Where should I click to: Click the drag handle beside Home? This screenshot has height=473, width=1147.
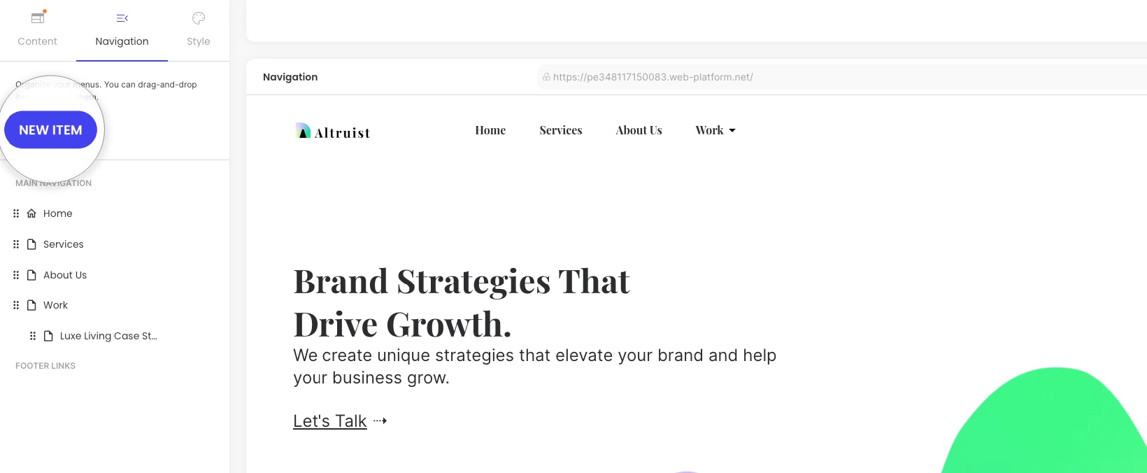16,213
